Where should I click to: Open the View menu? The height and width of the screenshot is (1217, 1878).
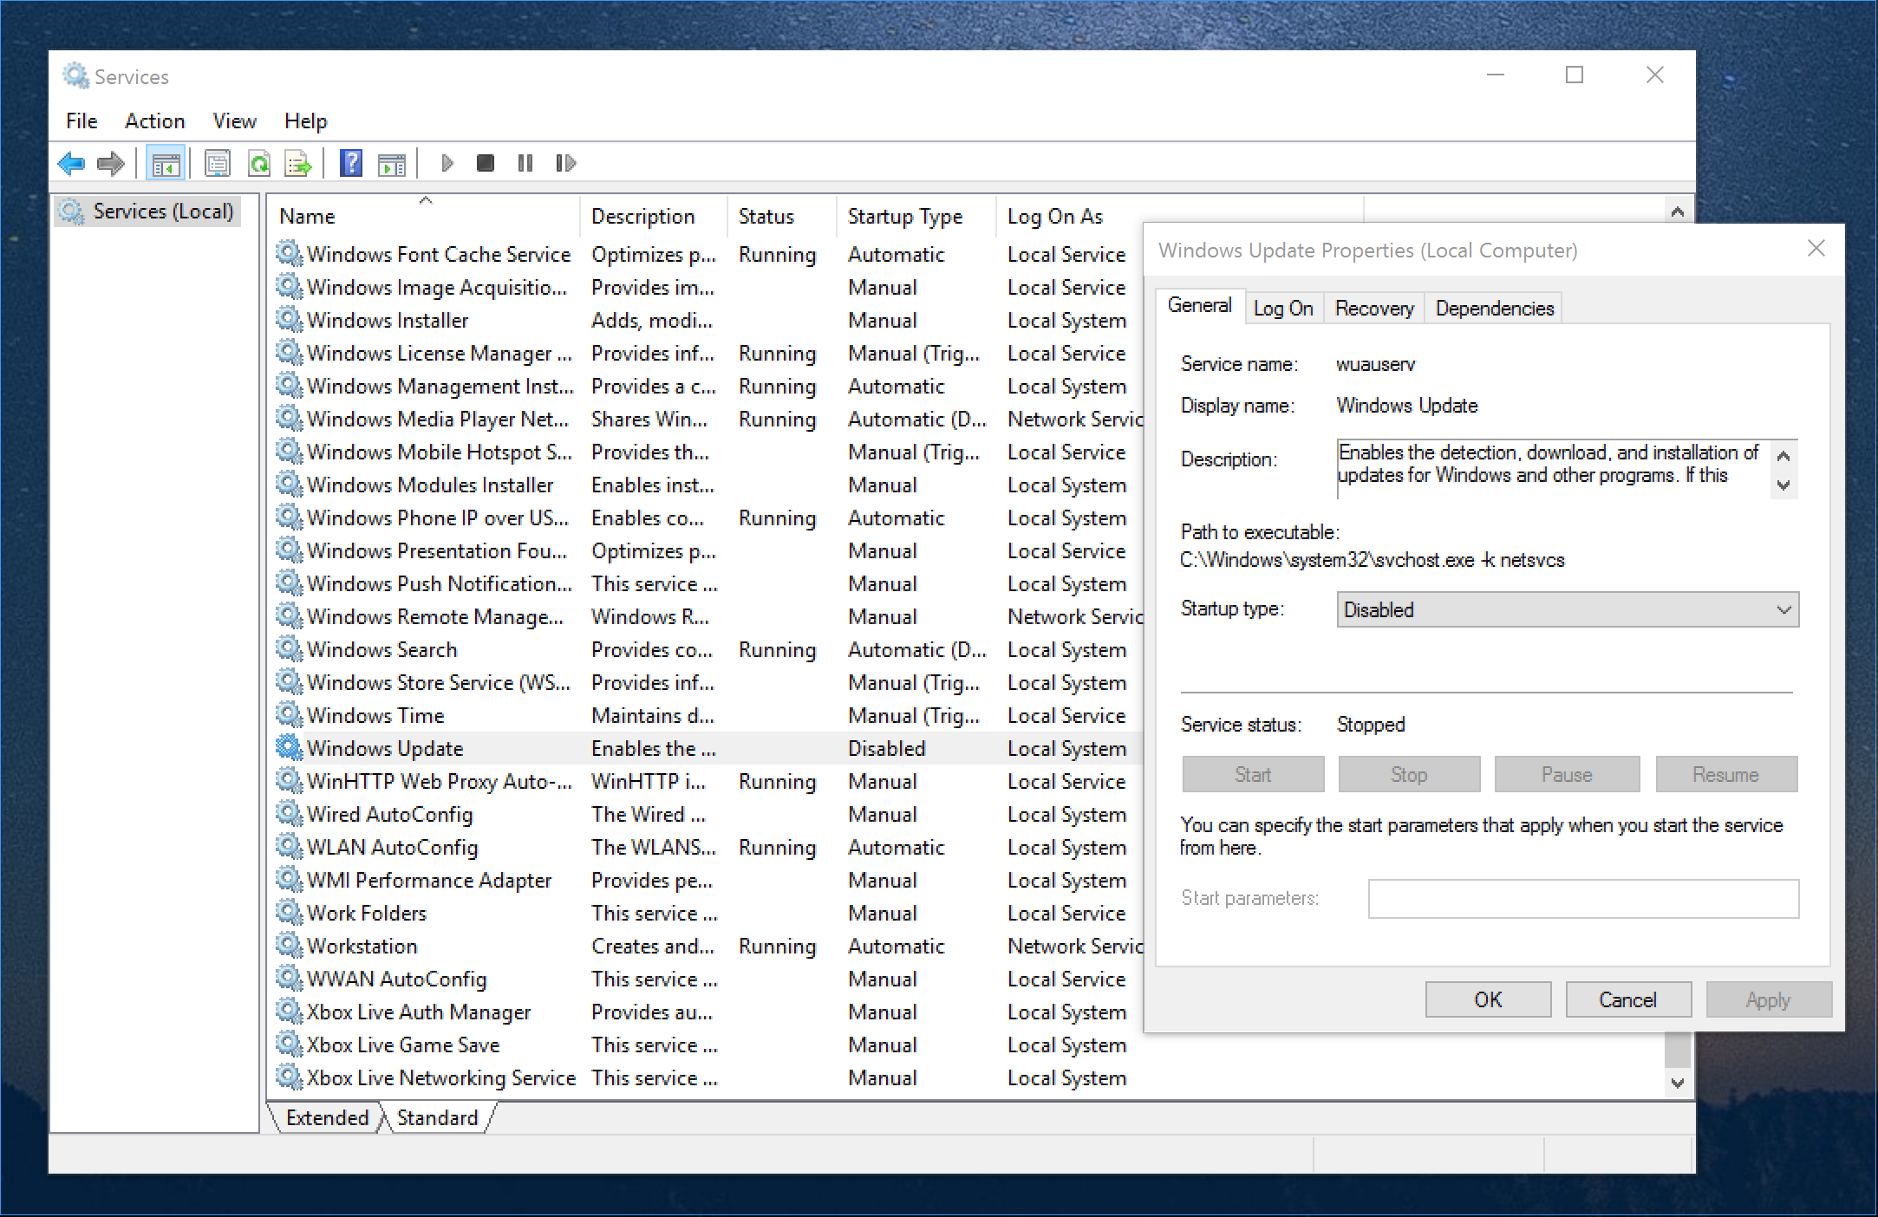click(x=234, y=120)
